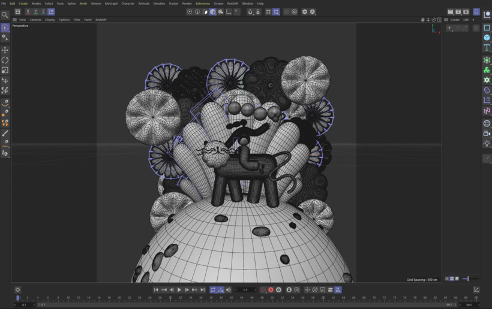Open the viewport Panel menu
The image size is (492, 309).
88,19
